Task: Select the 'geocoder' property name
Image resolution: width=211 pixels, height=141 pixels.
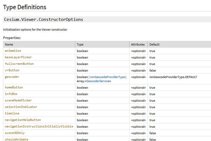Action: (12, 77)
